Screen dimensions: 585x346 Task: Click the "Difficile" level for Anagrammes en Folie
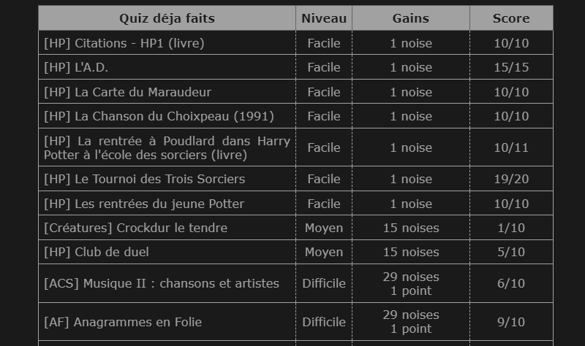coord(324,322)
